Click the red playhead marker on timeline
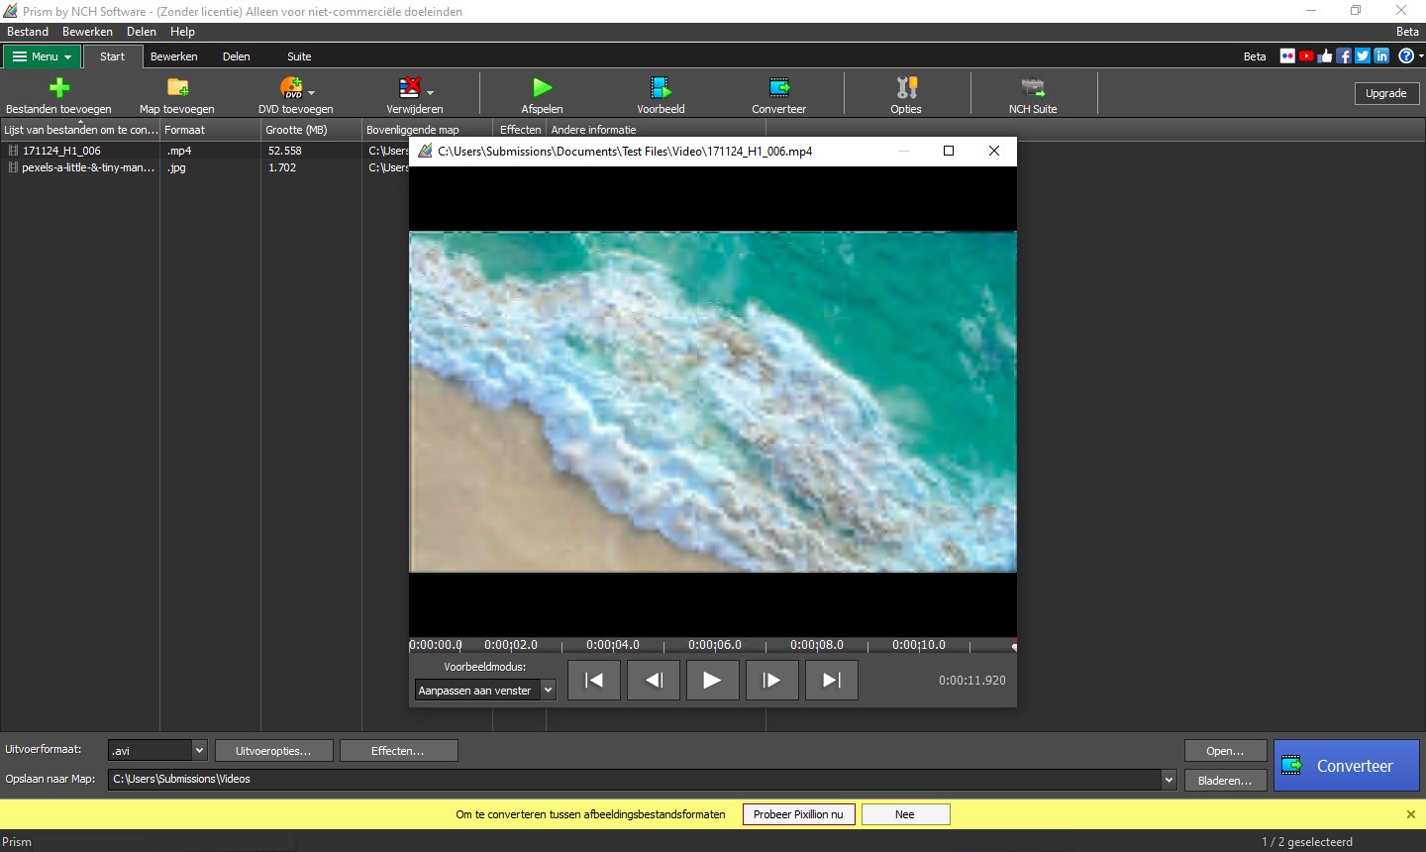1426x852 pixels. point(1014,646)
